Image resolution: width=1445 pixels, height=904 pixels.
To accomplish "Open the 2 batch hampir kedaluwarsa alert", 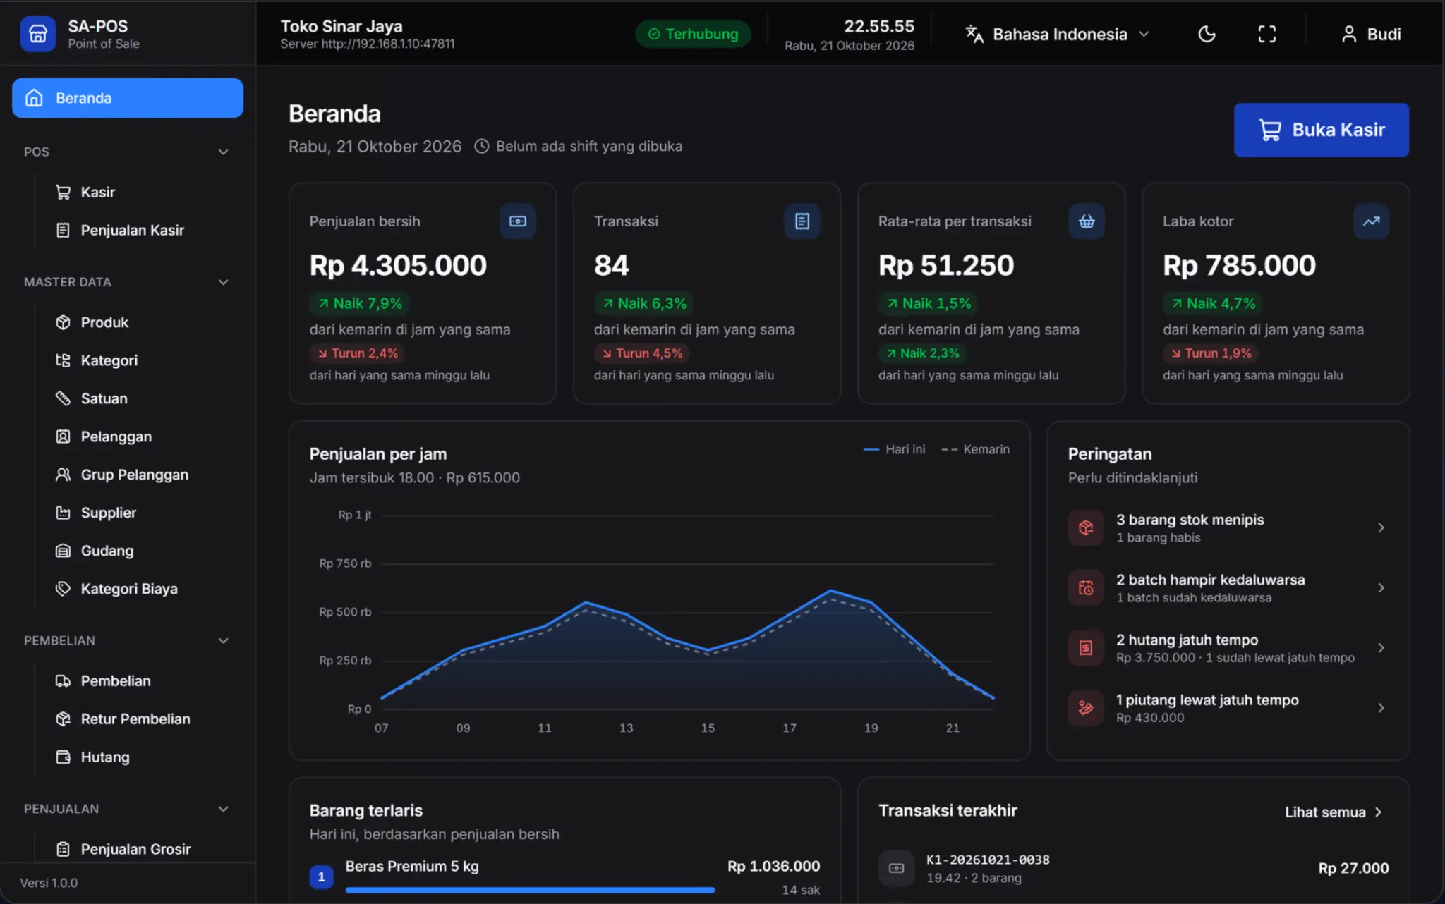I will point(1228,587).
